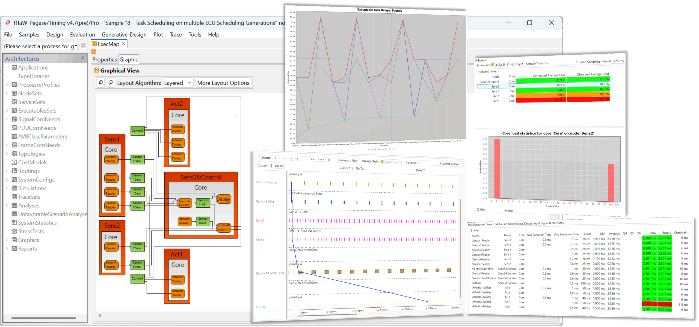Click the Display block in the diagram

point(224,199)
